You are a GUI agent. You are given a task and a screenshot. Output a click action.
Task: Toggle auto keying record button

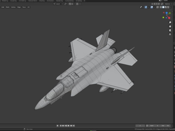pyautogui.click(x=58, y=126)
